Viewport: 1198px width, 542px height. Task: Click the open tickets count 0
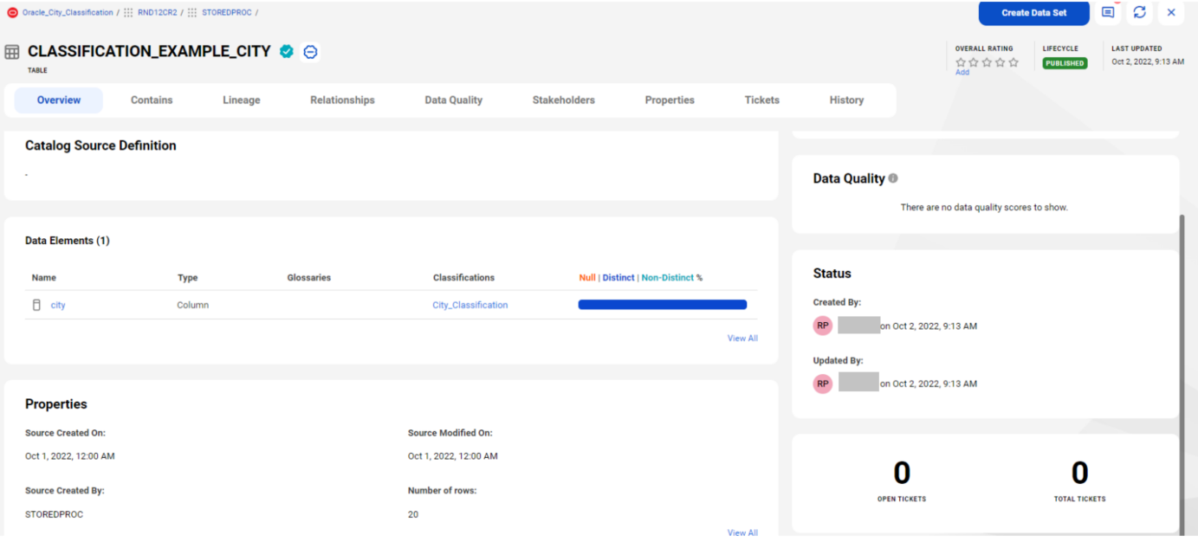click(902, 473)
